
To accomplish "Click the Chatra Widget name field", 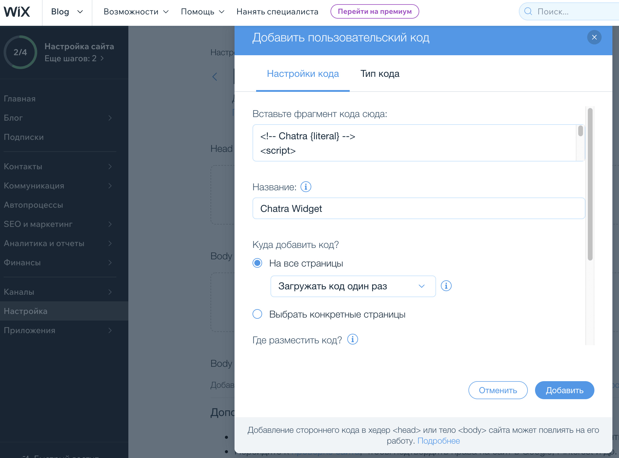I will pos(418,209).
